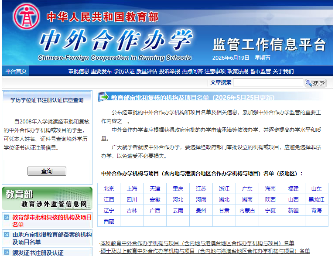Image resolution: width=335 pixels, height=256 pixels.
Task: Select 政策法规 in the navigation bar
Action: 238,71
